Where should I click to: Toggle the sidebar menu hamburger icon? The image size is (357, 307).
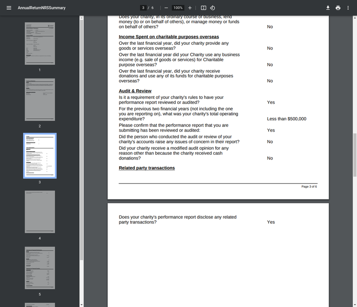[x=9, y=8]
